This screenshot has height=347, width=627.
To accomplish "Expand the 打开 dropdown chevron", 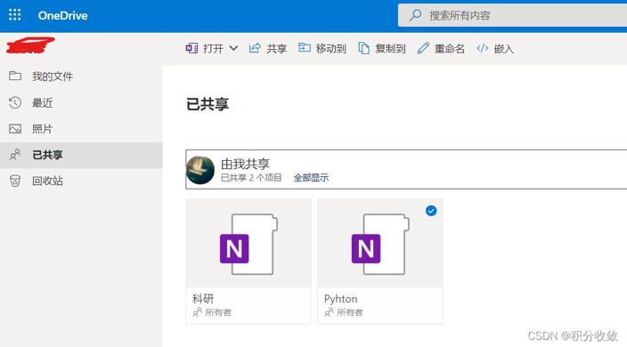I will coord(233,48).
